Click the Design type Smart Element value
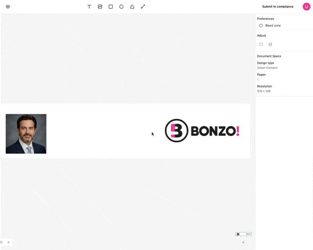This screenshot has width=313, height=250. [267, 68]
